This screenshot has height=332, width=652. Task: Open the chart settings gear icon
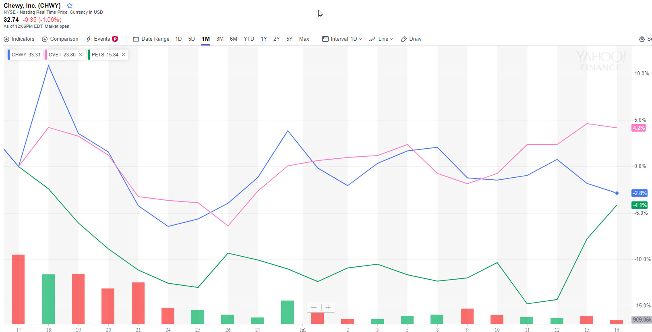[x=642, y=39]
